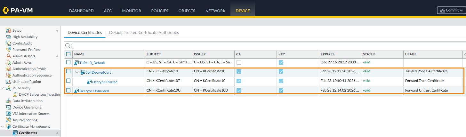Open the Decrypt-Trusted certificate link
The height and width of the screenshot is (137, 466).
[x=105, y=82]
